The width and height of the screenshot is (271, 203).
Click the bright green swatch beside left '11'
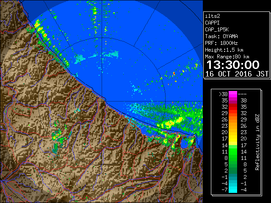click(x=233, y=151)
